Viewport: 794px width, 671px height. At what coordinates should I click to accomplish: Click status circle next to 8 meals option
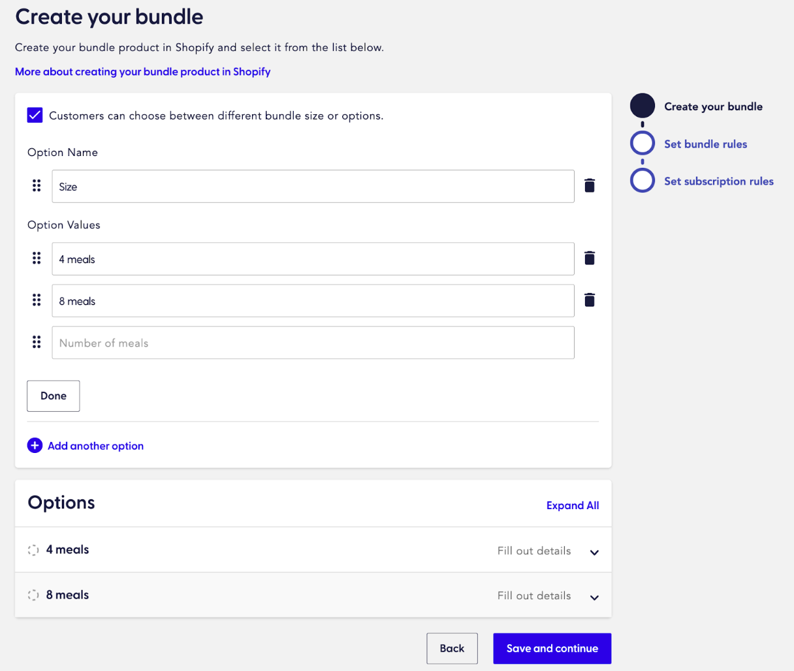click(x=33, y=595)
